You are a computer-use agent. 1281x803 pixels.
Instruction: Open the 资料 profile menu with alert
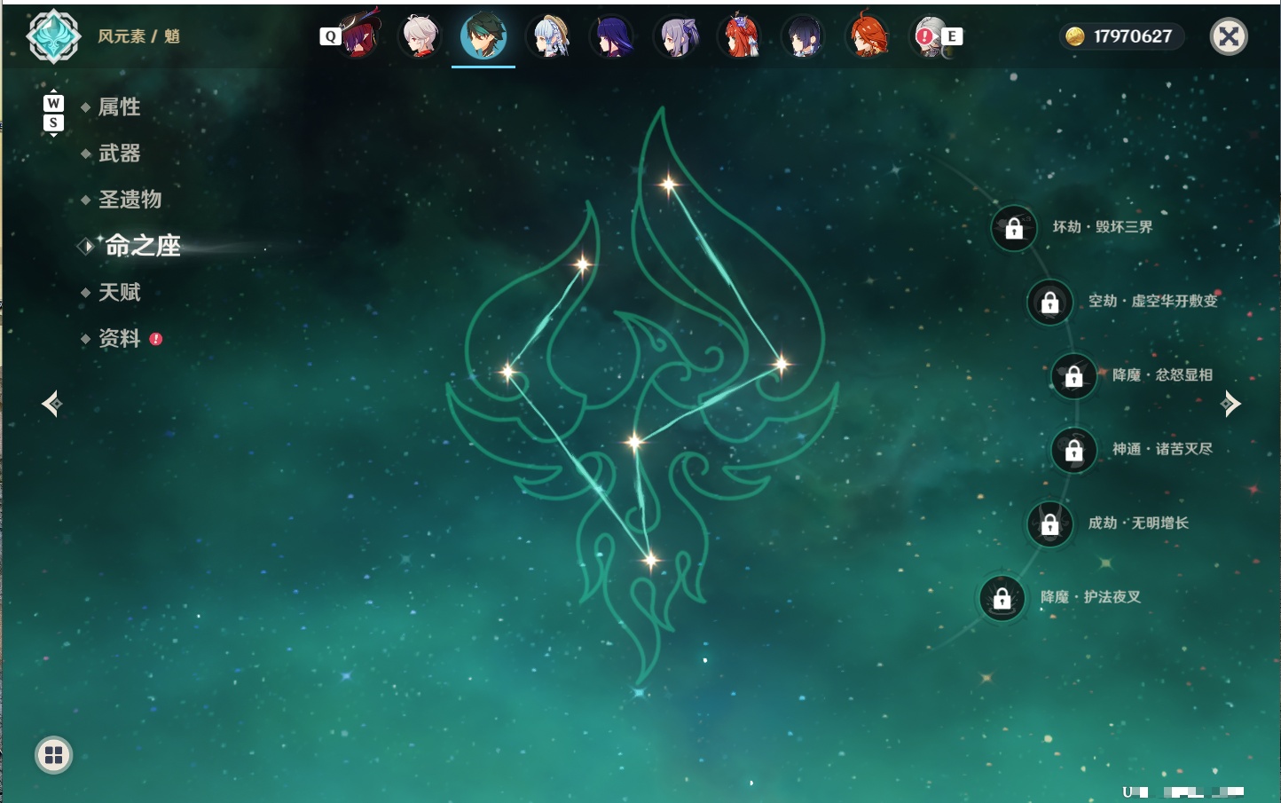pyautogui.click(x=119, y=338)
